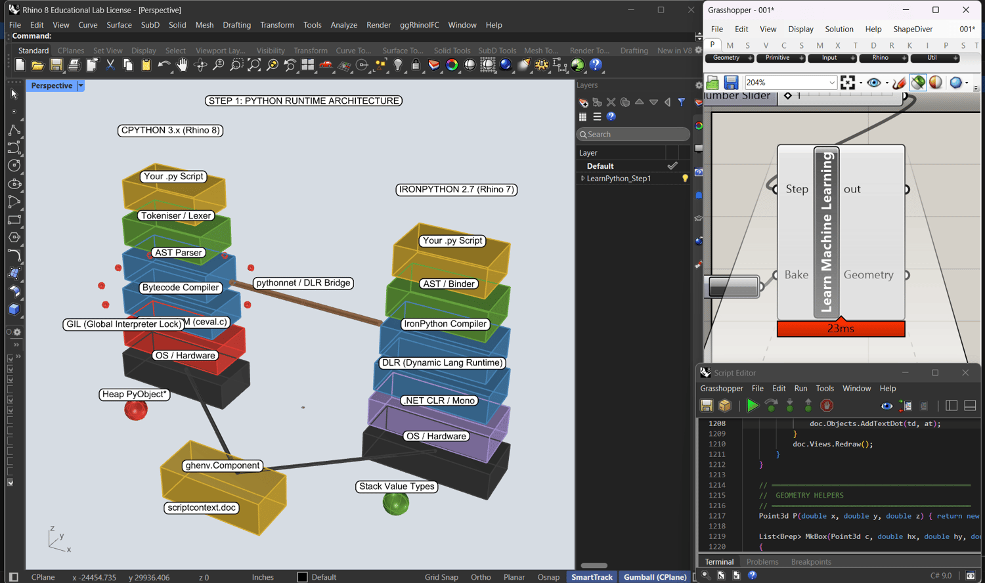Click the Gumball (CPlane) status button
The image size is (985, 583).
point(655,577)
